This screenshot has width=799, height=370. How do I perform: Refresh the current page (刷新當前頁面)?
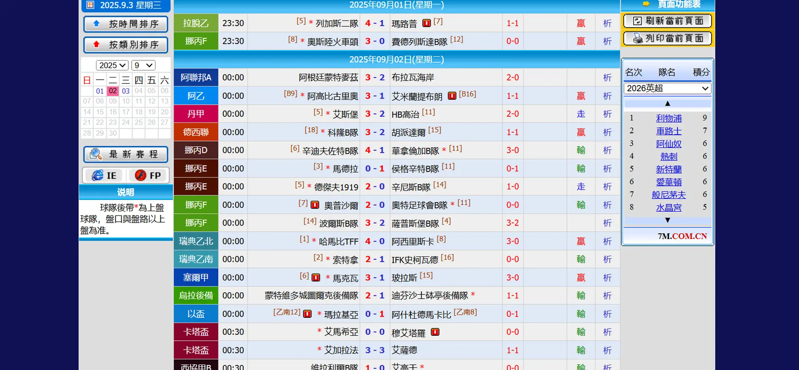[x=667, y=21]
